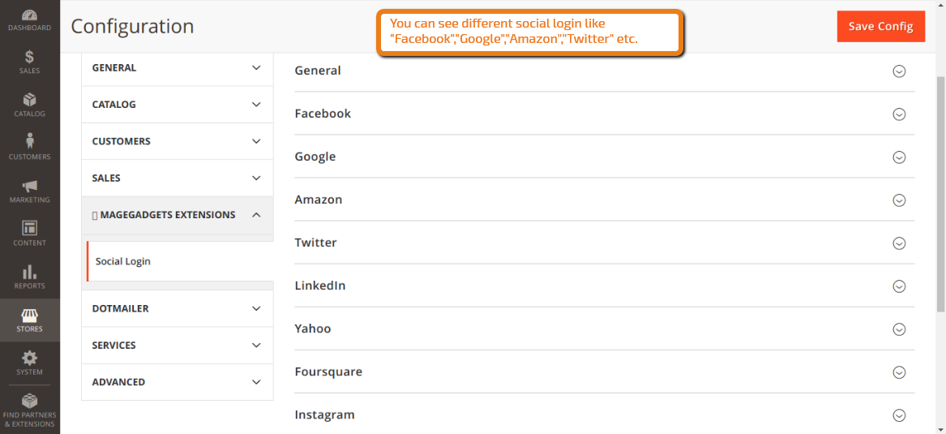Expand the Customers configuration tab
This screenshot has height=434, width=946.
178,141
